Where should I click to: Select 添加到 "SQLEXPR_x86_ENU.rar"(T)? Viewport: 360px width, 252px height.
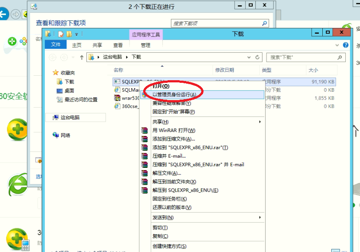(x=190, y=147)
